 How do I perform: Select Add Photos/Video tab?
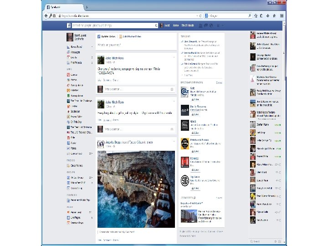click(130, 36)
